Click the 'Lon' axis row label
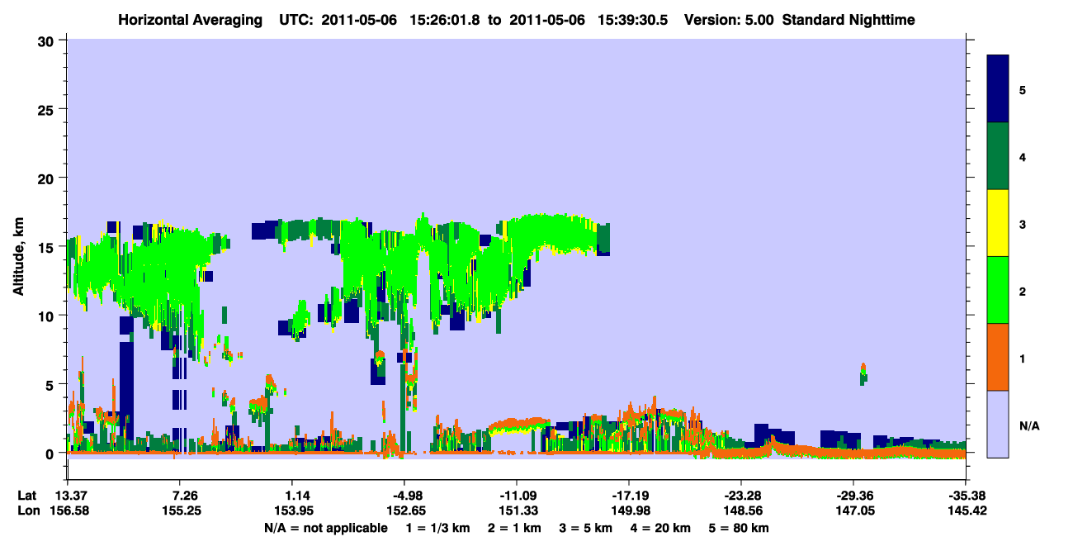 (x=28, y=511)
